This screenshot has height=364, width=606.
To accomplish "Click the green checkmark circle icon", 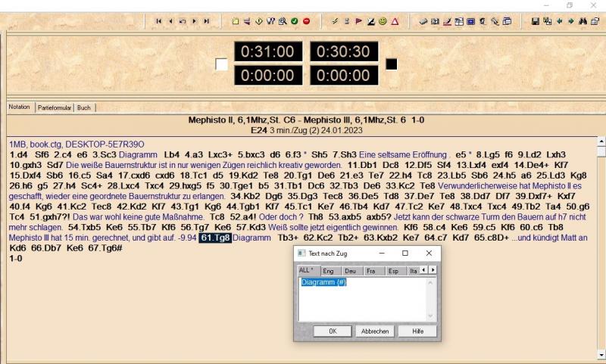I will [294, 21].
